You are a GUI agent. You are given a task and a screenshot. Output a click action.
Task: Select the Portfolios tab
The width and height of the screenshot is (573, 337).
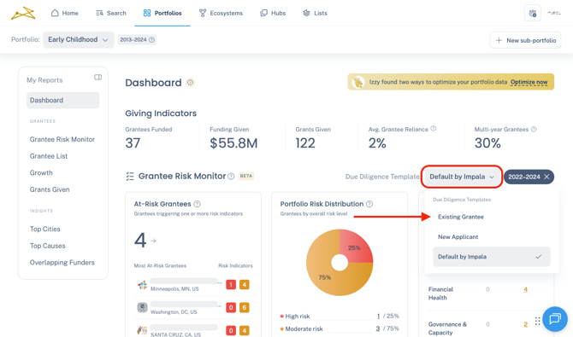(x=162, y=13)
